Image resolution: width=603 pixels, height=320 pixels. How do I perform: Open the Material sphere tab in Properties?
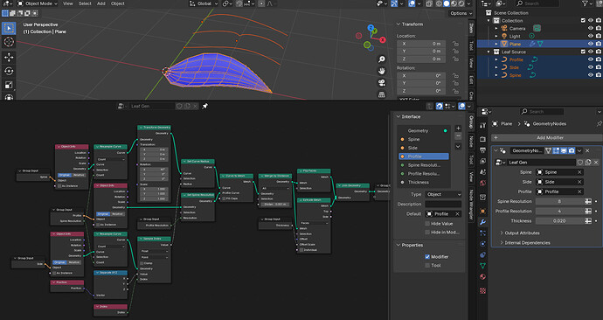point(482,277)
